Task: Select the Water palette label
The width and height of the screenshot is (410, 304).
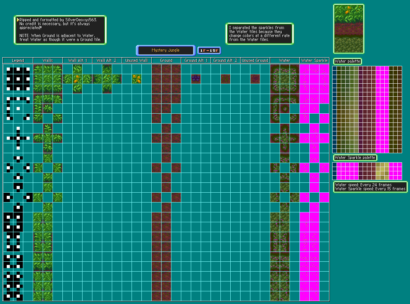Action: 348,62
